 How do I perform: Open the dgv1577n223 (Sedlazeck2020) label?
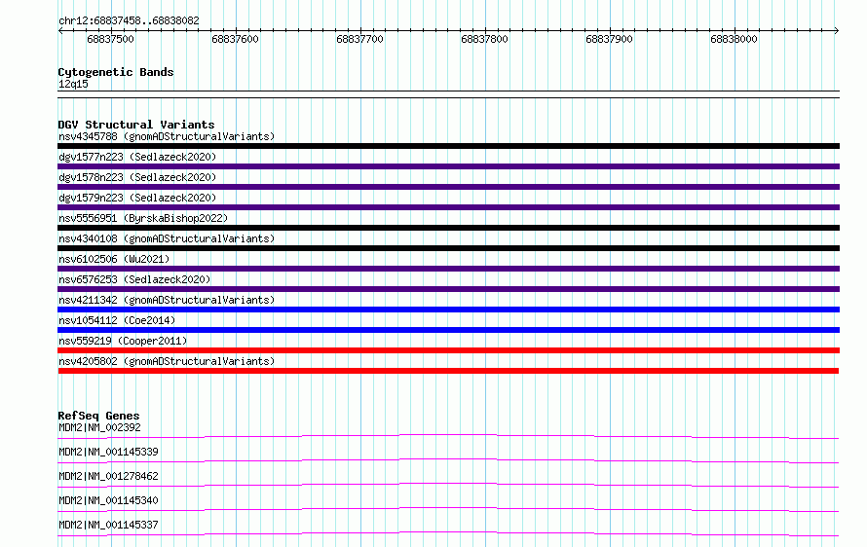pos(137,157)
